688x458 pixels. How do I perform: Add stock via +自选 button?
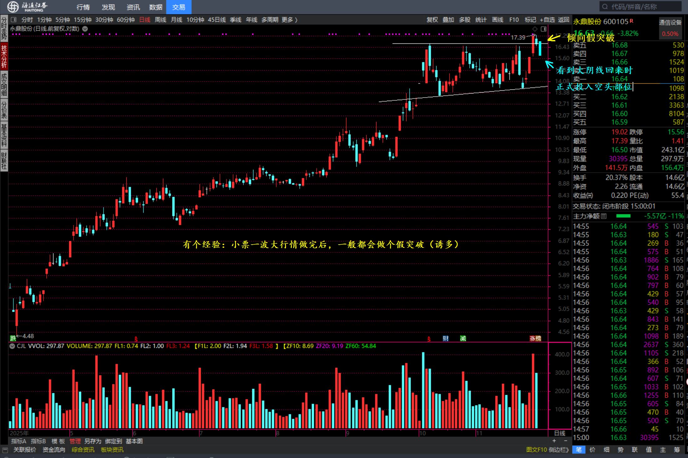547,20
